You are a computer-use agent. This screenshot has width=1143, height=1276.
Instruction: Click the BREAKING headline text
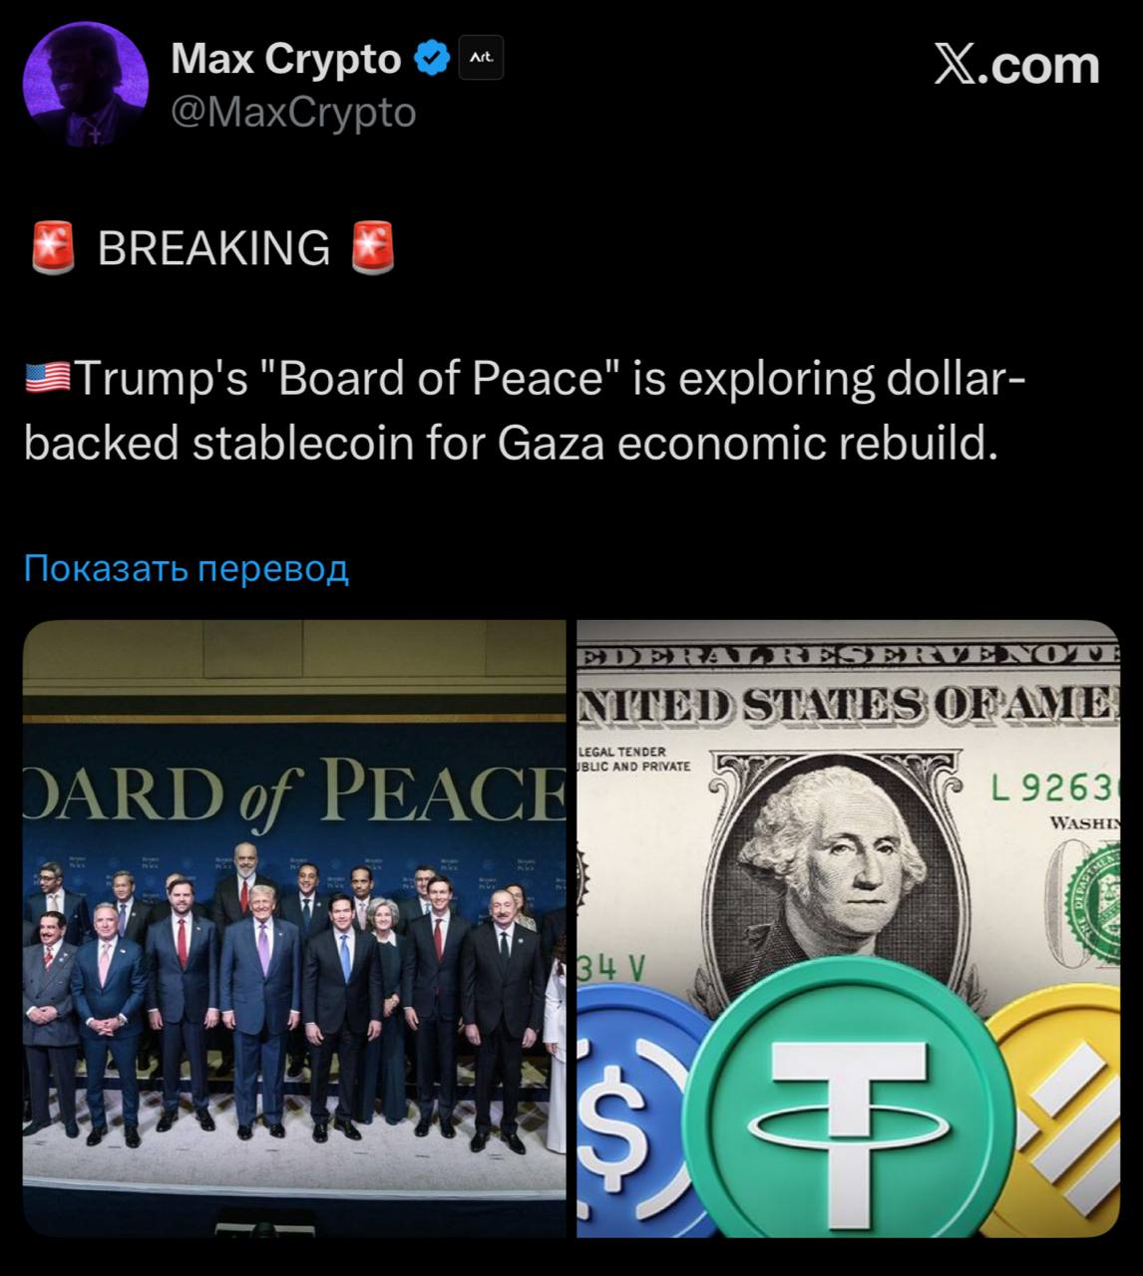pyautogui.click(x=213, y=248)
